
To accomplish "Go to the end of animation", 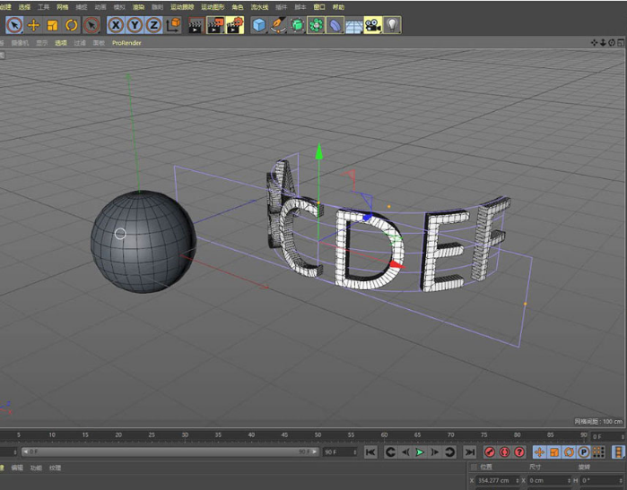I will pos(470,452).
